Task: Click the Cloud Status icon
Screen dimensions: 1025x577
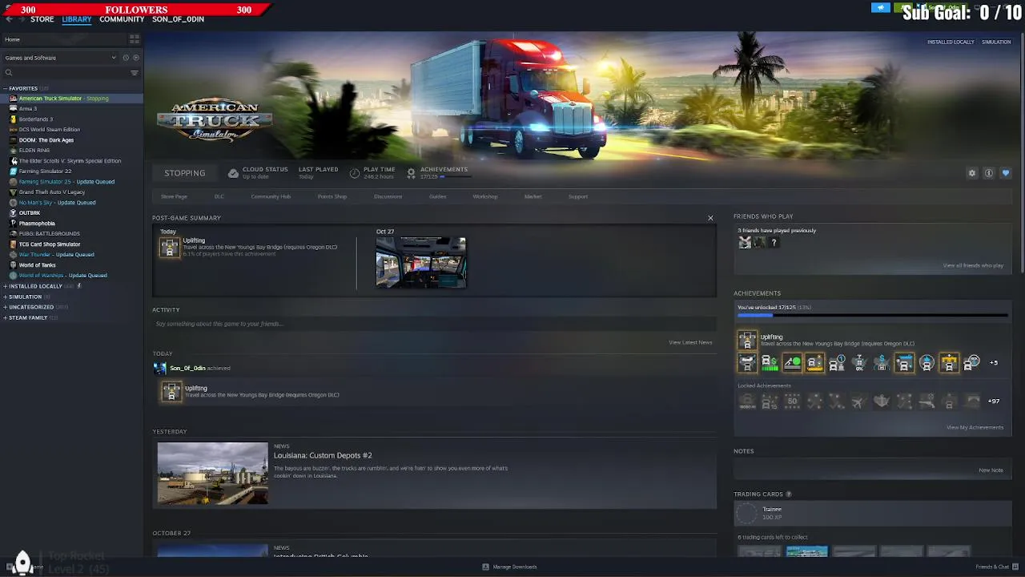Action: coord(233,173)
